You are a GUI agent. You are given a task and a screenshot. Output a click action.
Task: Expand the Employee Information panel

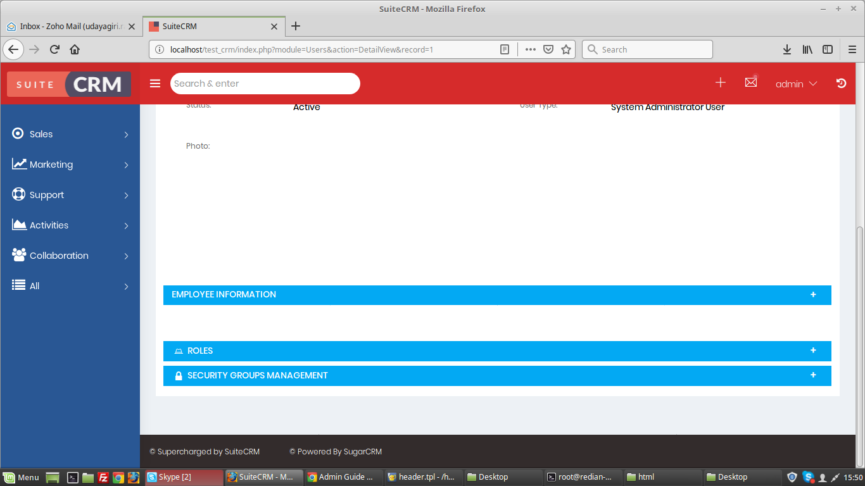click(497, 295)
